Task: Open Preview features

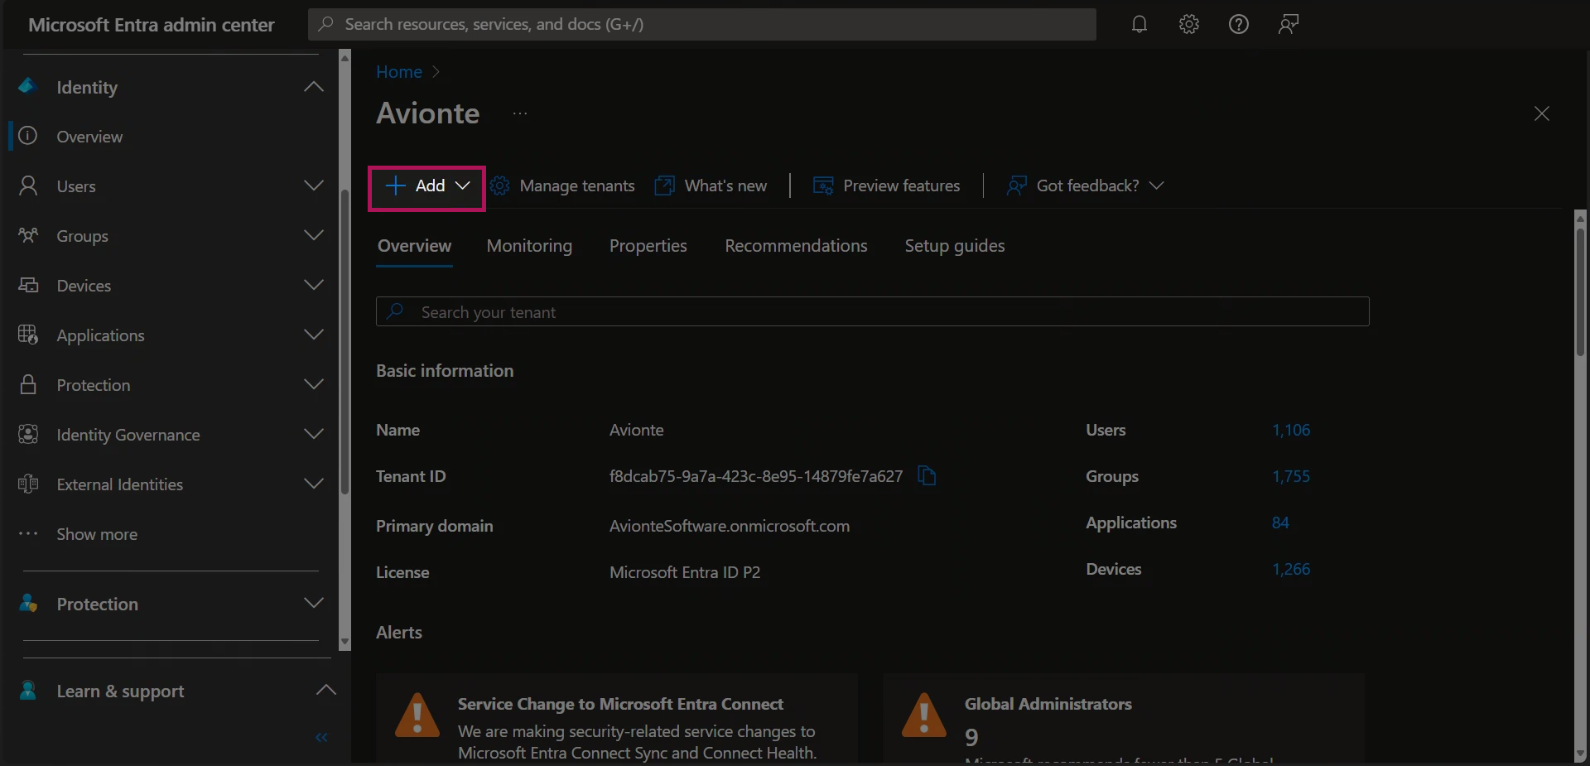Action: pyautogui.click(x=887, y=185)
